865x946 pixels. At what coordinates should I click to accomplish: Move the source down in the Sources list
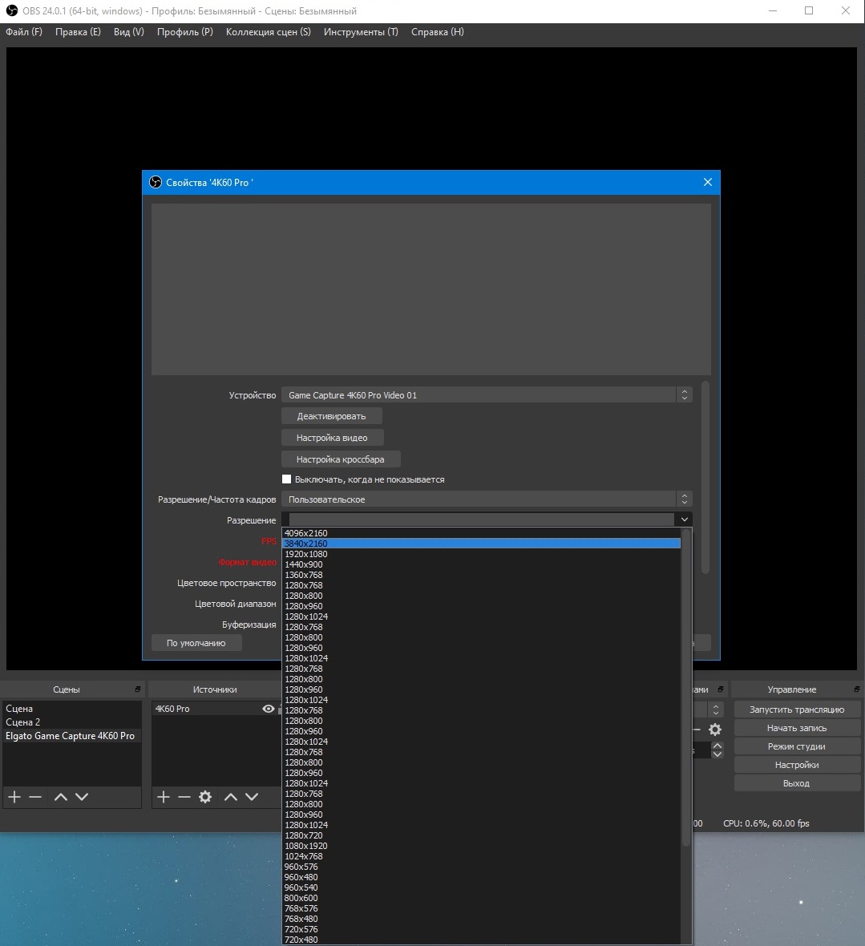tap(252, 797)
